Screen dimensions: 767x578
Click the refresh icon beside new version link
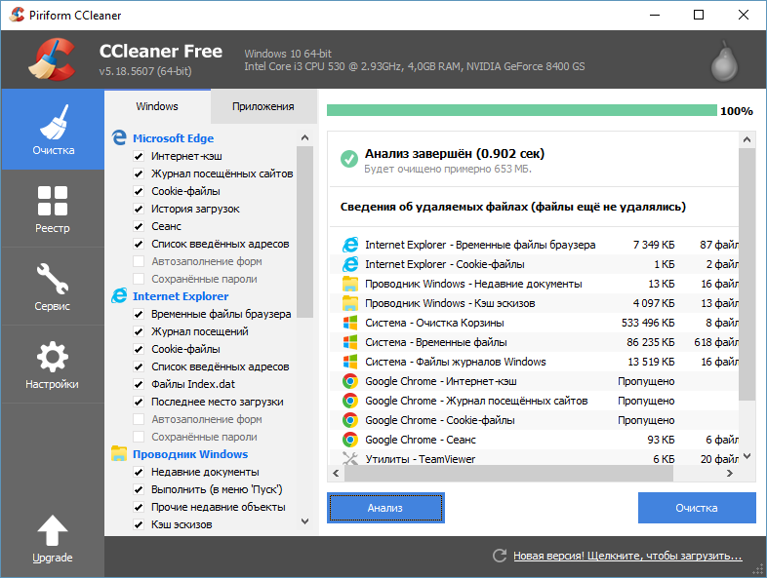click(x=500, y=556)
